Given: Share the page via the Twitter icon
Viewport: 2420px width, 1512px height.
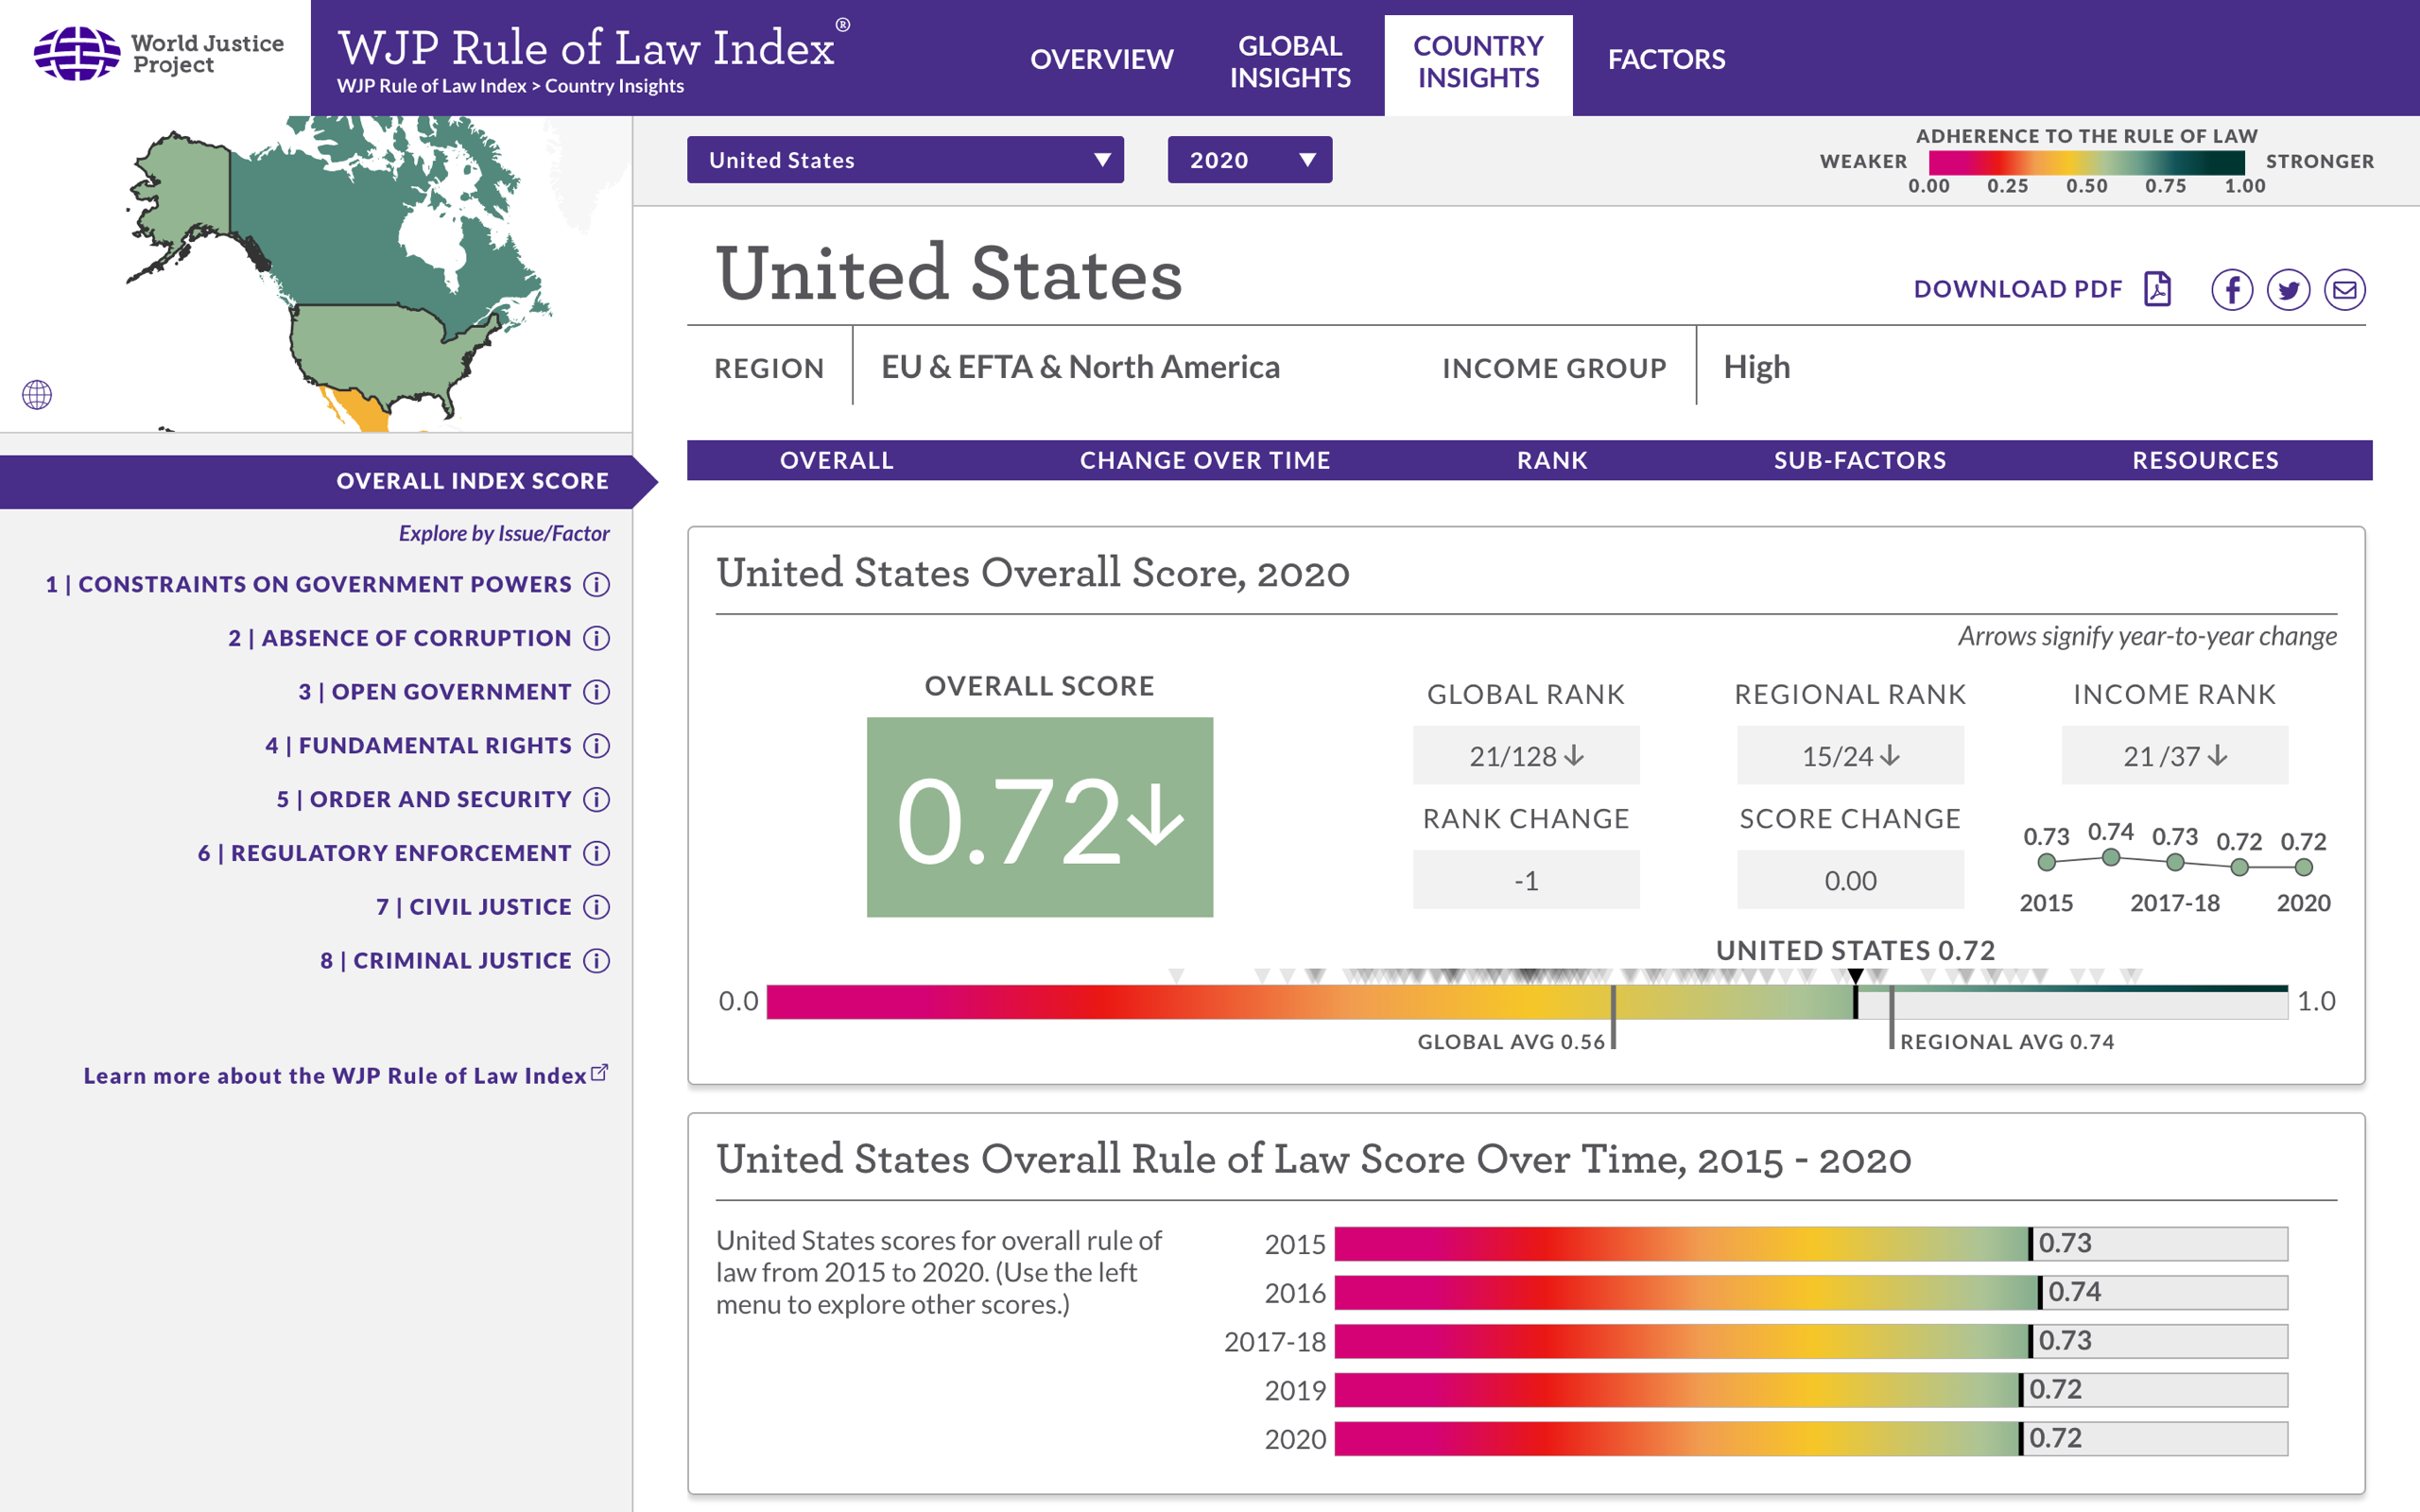Looking at the screenshot, I should [x=2288, y=289].
